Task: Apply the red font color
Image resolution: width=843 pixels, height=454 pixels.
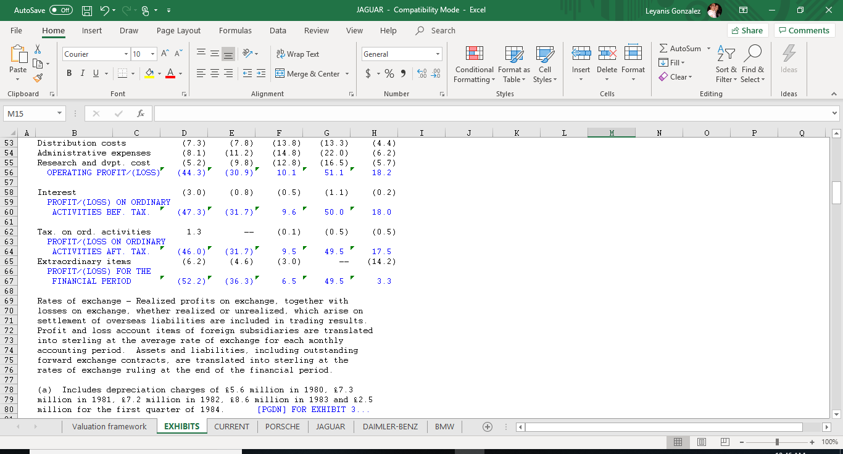Action: [170, 73]
